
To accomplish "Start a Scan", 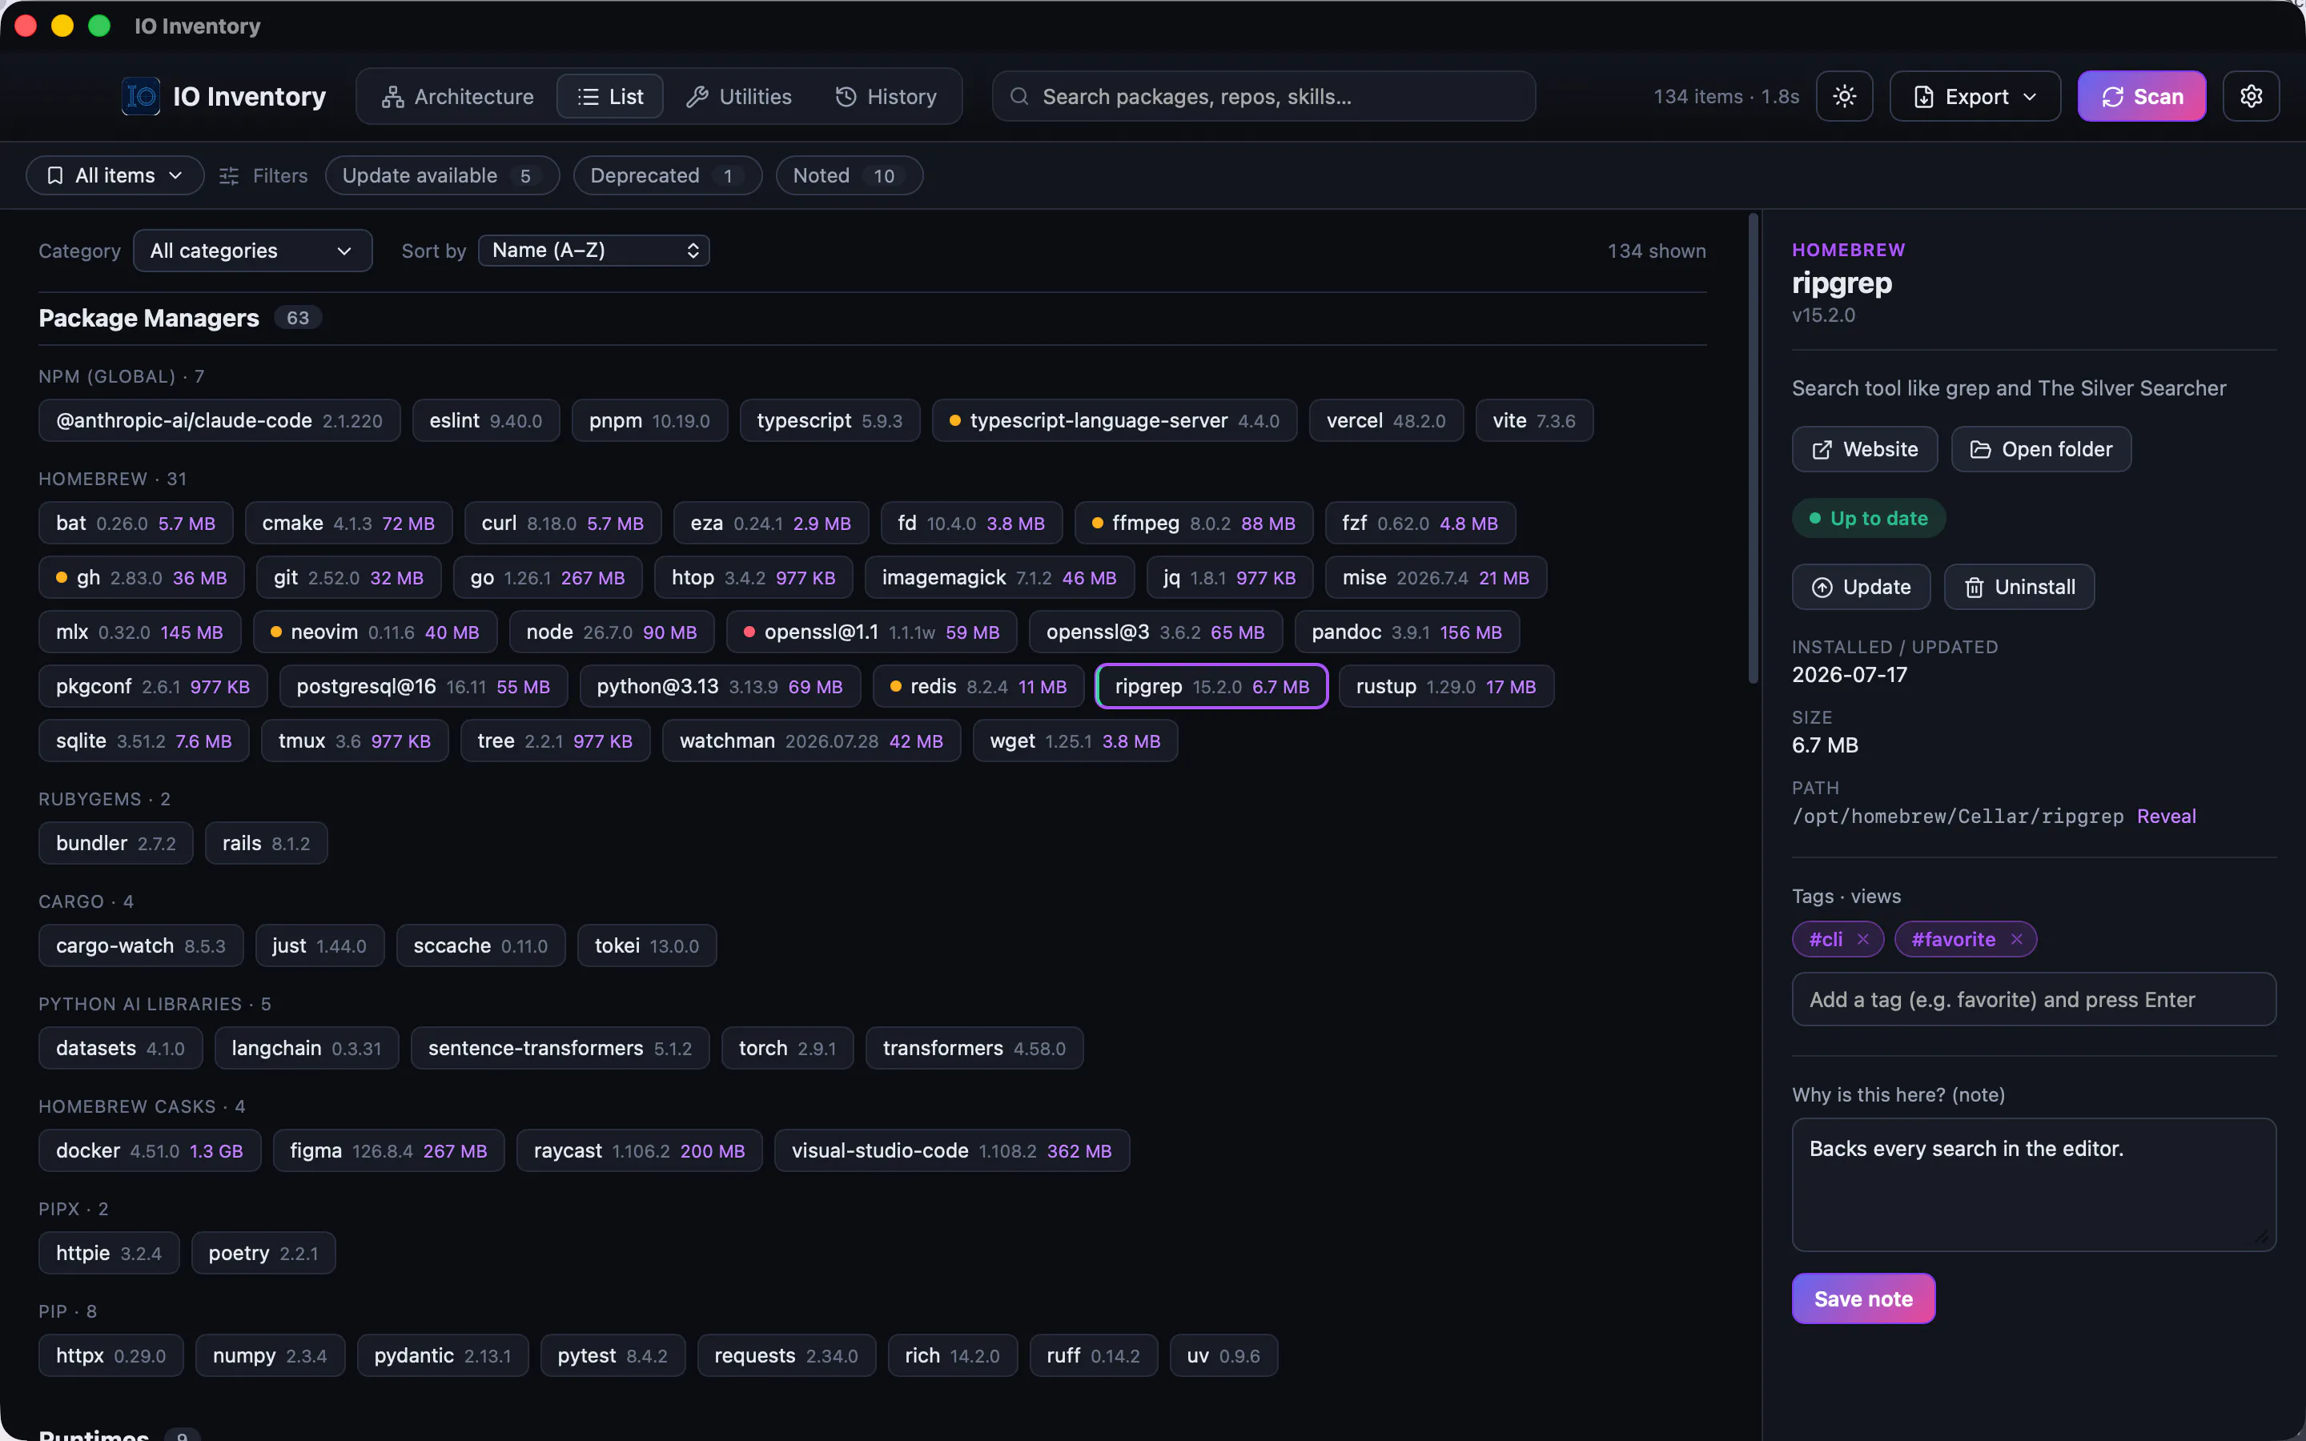I will click(x=2141, y=96).
